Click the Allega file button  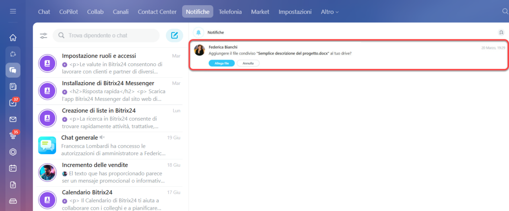pos(221,63)
